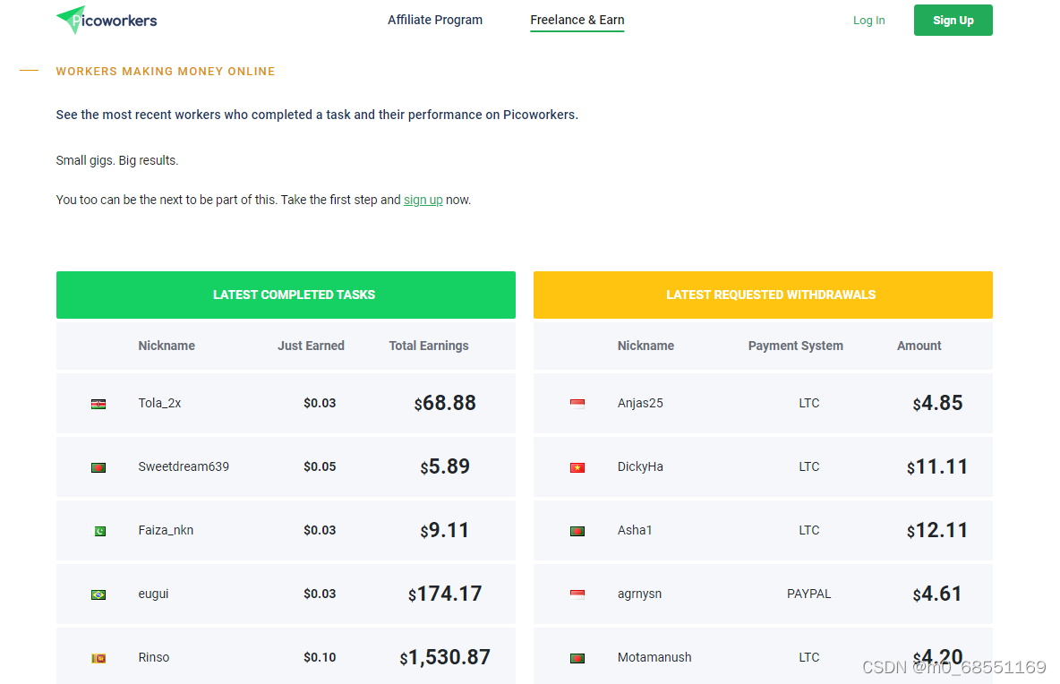Click the flag icon beside Rinso

[x=98, y=658]
